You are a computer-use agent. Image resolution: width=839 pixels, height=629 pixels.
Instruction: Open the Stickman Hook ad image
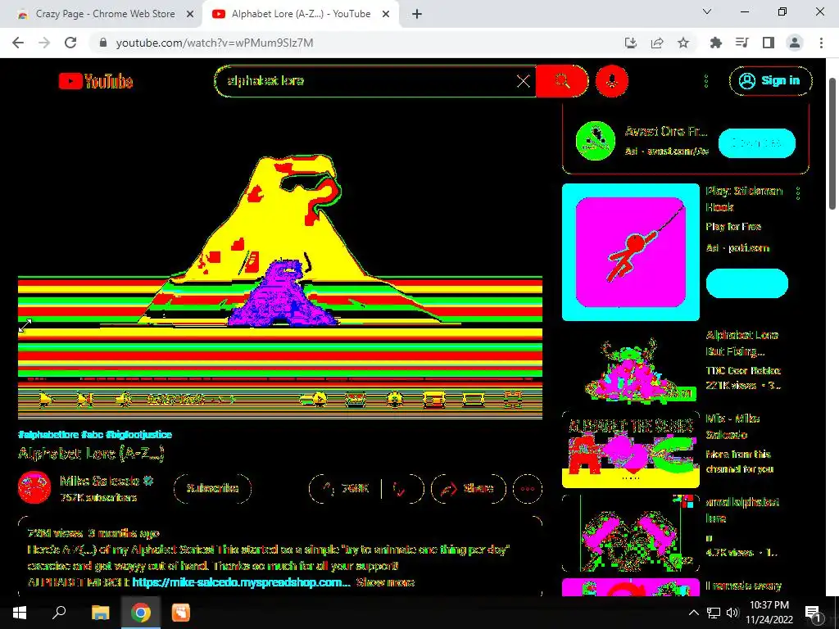pyautogui.click(x=631, y=252)
